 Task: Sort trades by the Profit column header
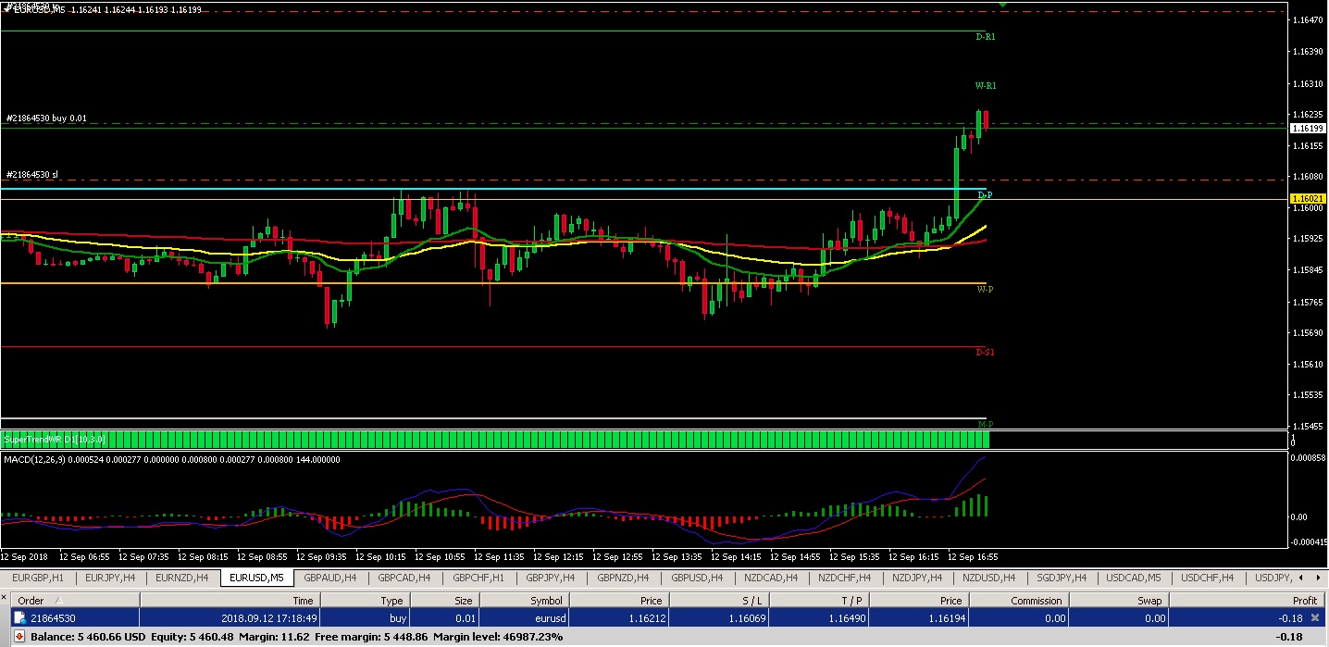pos(1247,601)
